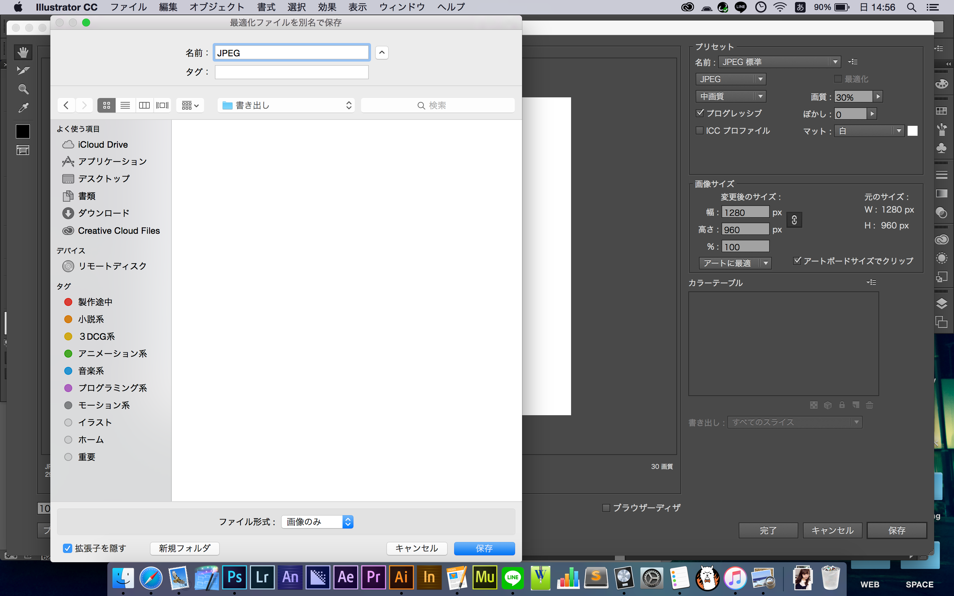Image resolution: width=954 pixels, height=596 pixels.
Task: Click the 保存 button
Action: tap(485, 548)
